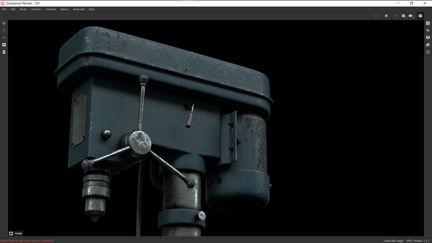Screen dimensions: 432x243
Task: Pause rendering with the pause button
Action: (x=386, y=15)
